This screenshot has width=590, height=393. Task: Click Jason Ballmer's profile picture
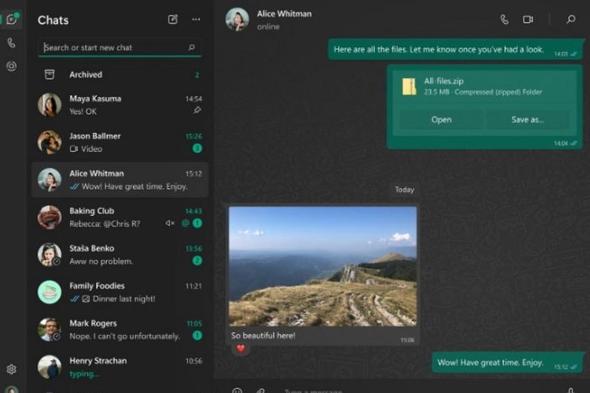point(49,143)
